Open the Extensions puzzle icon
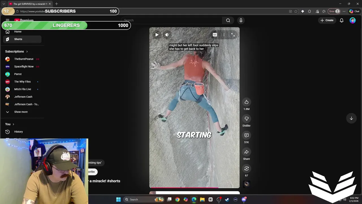The width and height of the screenshot is (362, 204). pos(309,11)
